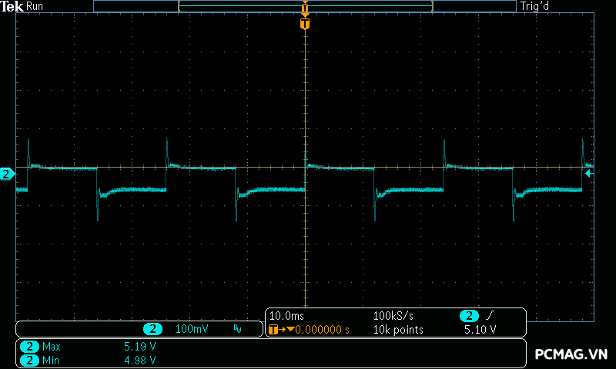This screenshot has height=369, width=616.
Task: Click the 5.10 V trigger level readout
Action: (480, 330)
